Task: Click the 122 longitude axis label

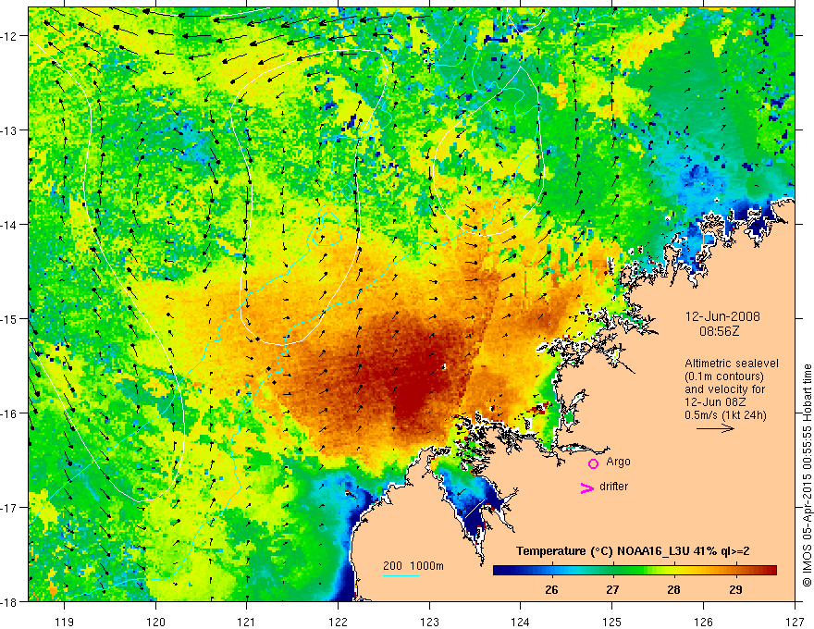Action: (x=338, y=622)
